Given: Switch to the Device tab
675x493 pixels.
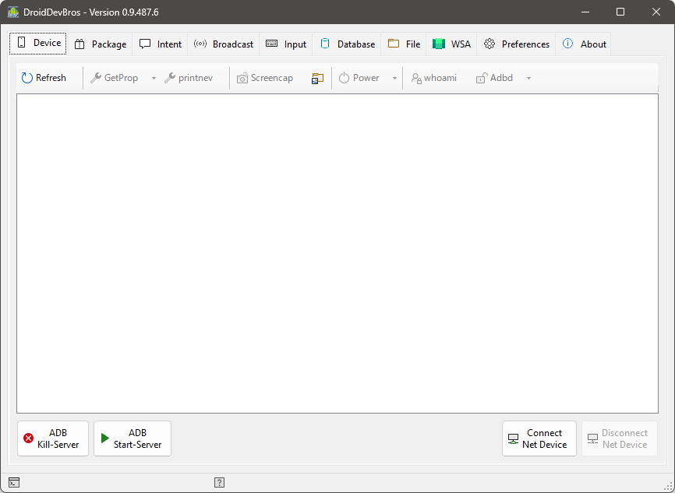Looking at the screenshot, I should tap(38, 44).
